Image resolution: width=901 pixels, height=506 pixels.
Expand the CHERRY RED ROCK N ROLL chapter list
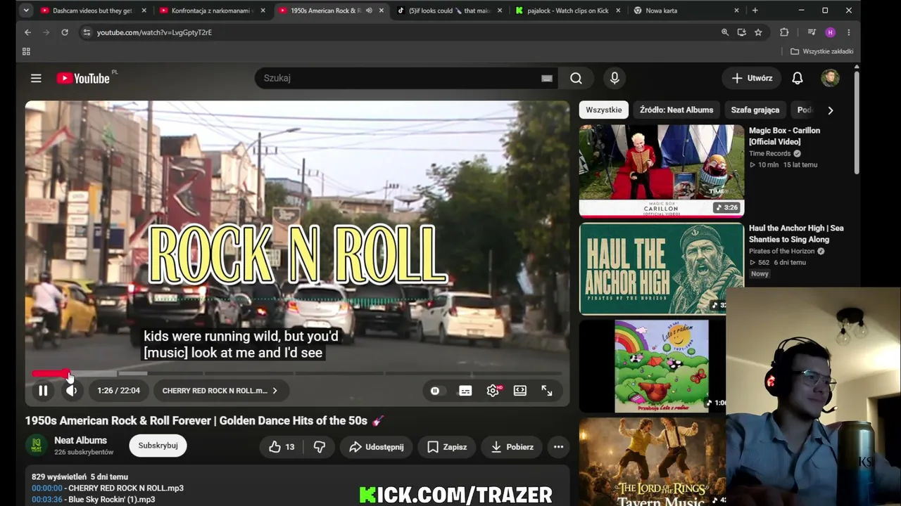coord(220,391)
